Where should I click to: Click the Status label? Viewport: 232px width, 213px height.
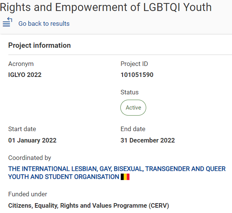[x=129, y=92]
